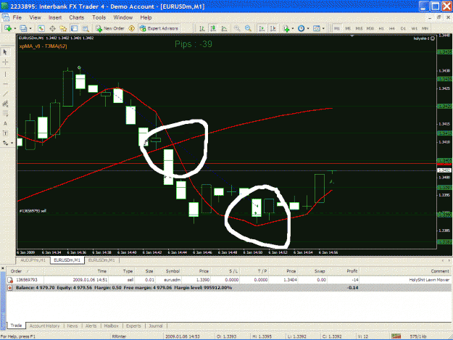Toggle the Navigator window icon
The width and height of the screenshot is (453, 340).
[63, 28]
